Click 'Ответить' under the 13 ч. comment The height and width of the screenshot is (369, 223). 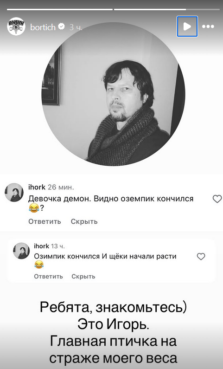(48, 276)
